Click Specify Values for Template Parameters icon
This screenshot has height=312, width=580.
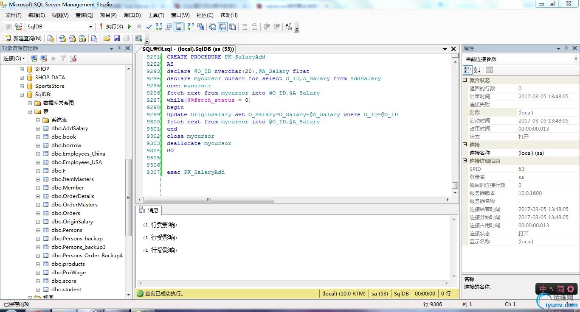[288, 26]
